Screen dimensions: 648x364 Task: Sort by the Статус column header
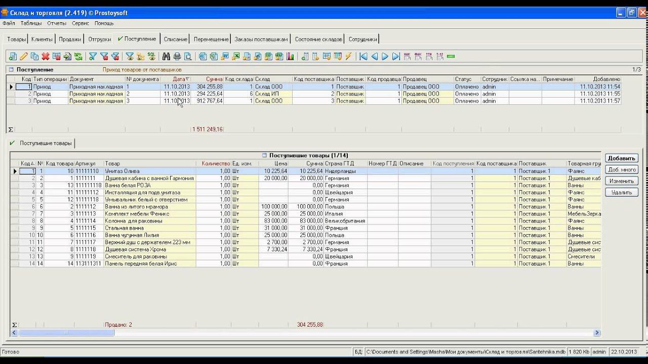tap(467, 79)
